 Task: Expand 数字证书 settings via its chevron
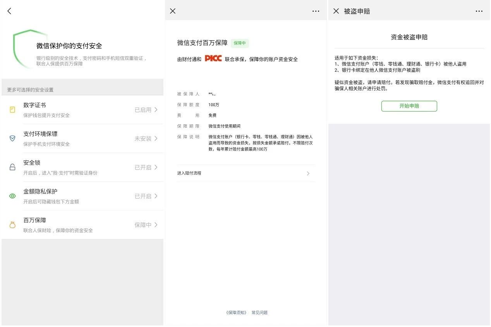click(x=156, y=110)
